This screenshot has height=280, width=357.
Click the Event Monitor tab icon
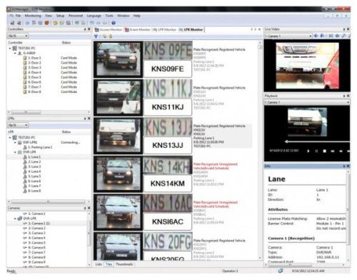coord(127,30)
